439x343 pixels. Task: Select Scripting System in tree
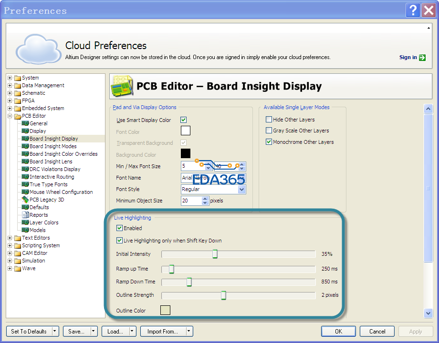pyautogui.click(x=41, y=245)
